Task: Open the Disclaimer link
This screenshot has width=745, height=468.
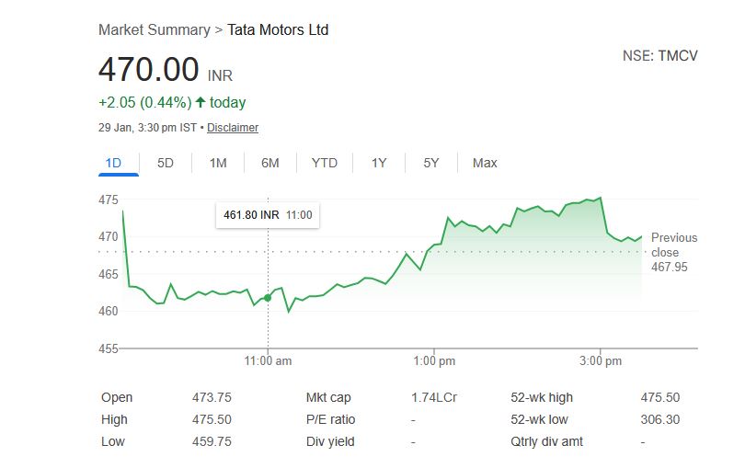Action: click(x=233, y=128)
